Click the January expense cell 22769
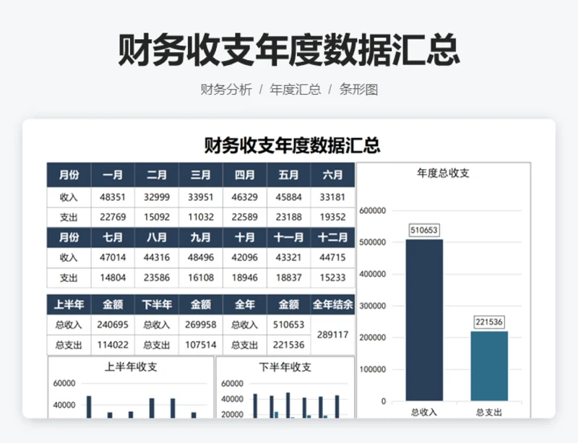Viewport: 578px width, 443px height. (113, 217)
